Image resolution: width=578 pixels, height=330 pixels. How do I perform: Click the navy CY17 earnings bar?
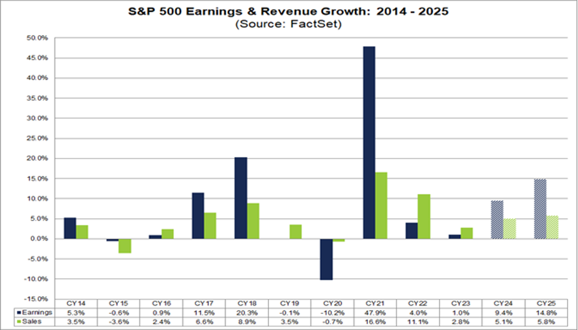point(198,216)
